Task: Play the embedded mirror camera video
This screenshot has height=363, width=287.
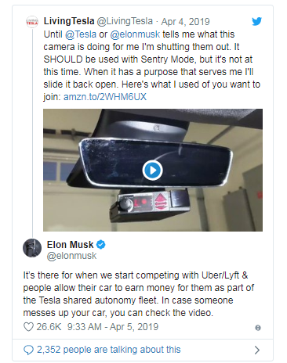Action: 153,170
